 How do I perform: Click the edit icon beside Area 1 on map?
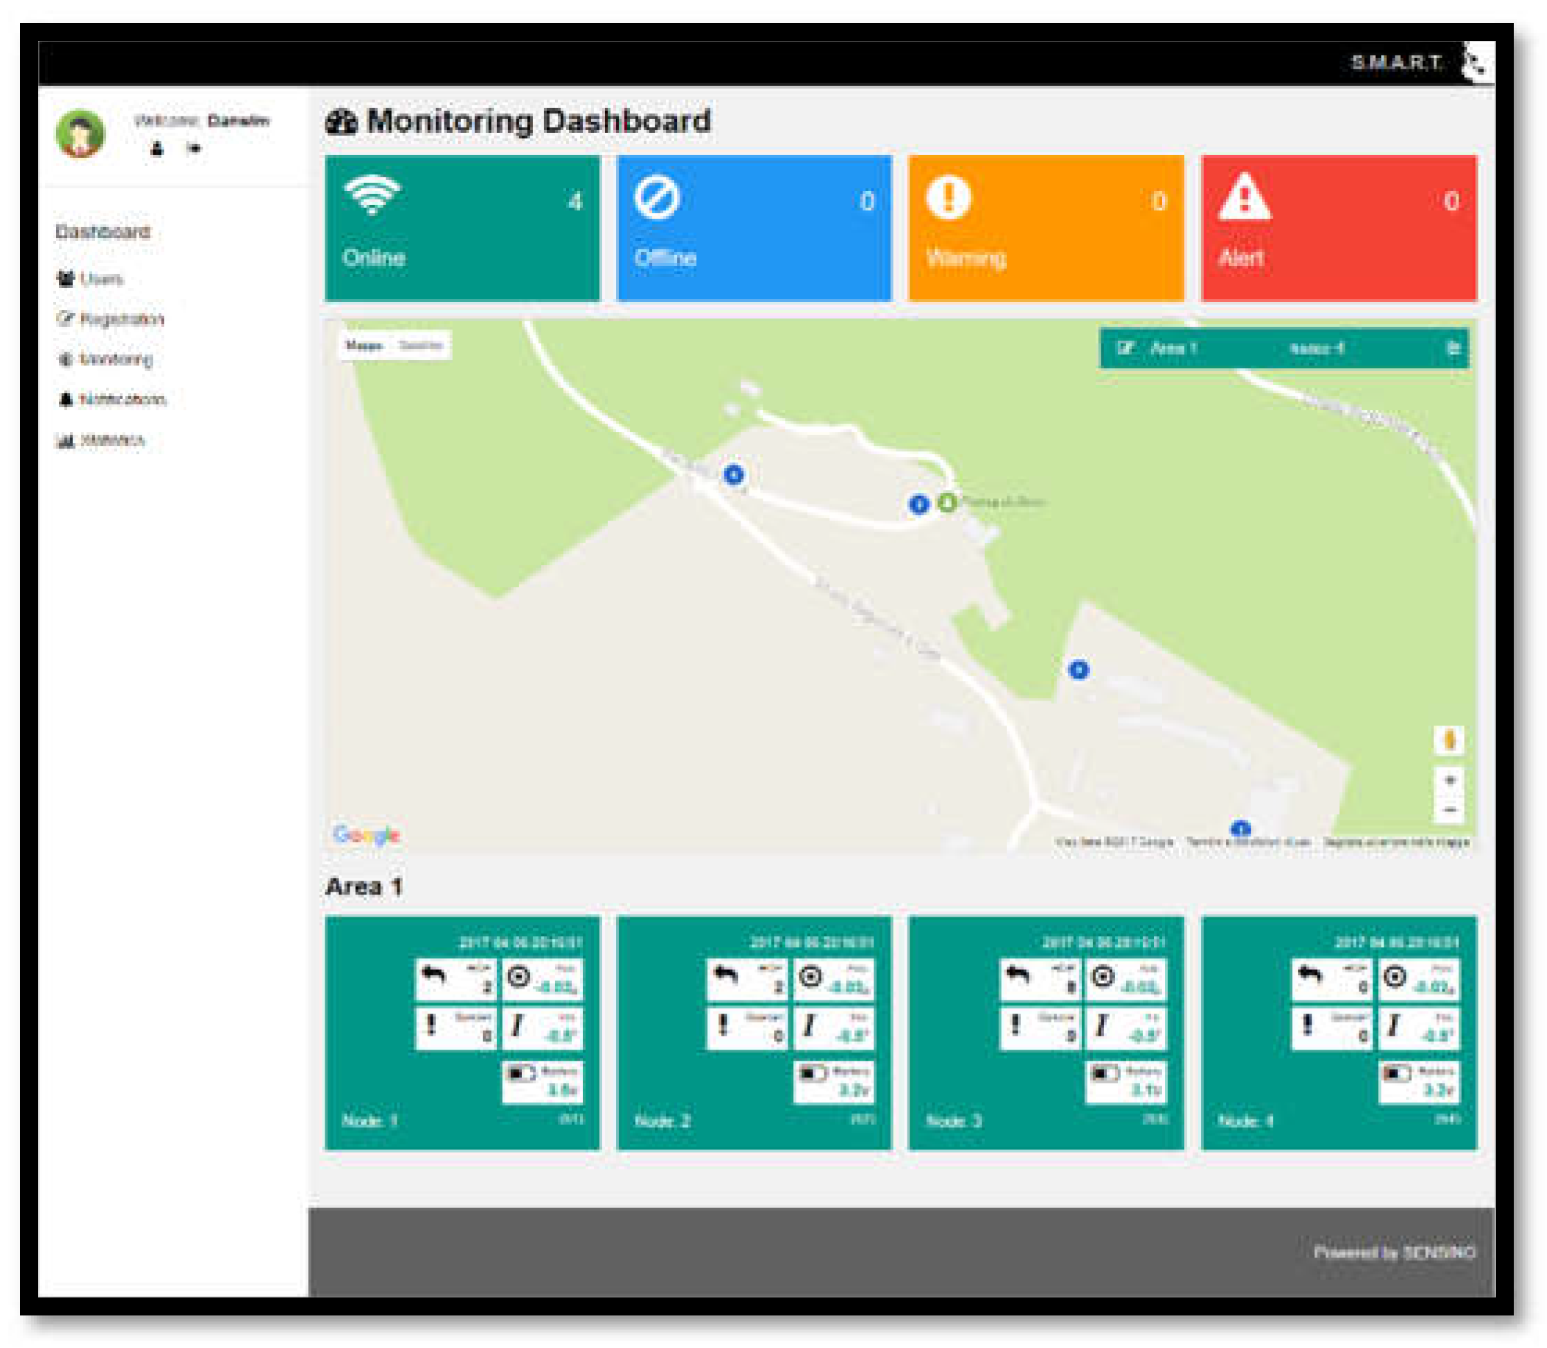click(1125, 348)
